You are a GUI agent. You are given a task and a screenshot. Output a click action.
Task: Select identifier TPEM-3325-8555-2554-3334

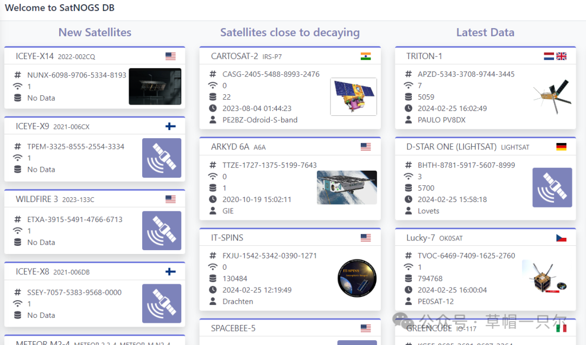coord(75,147)
